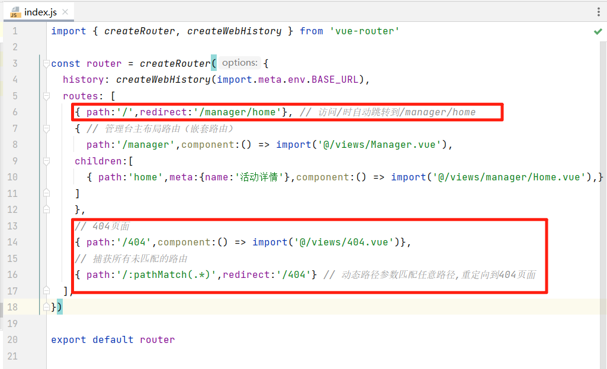Click the 'routes:' key

83,96
